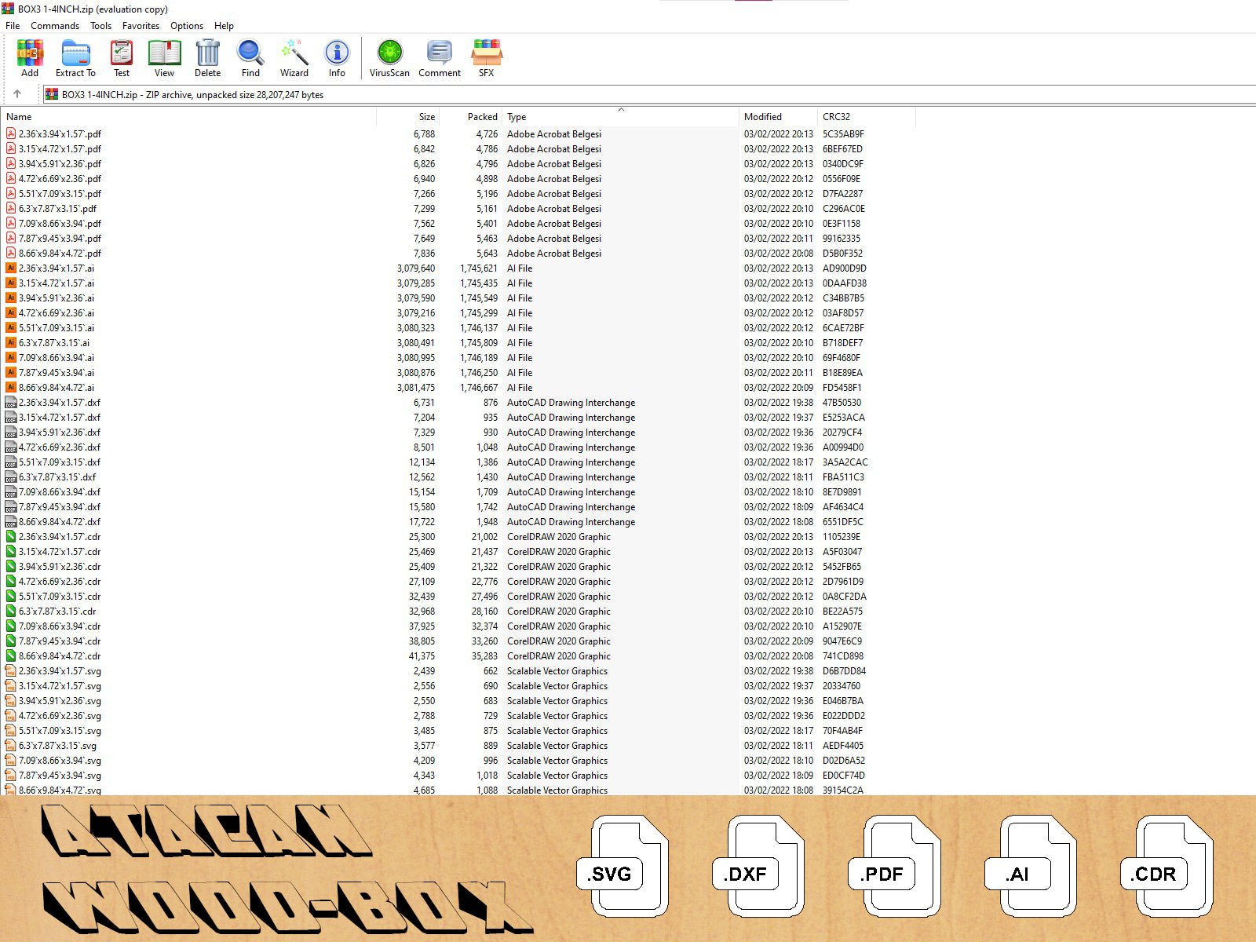This screenshot has height=942, width=1256.
Task: Click the .SVG file format graphic
Action: tap(623, 866)
